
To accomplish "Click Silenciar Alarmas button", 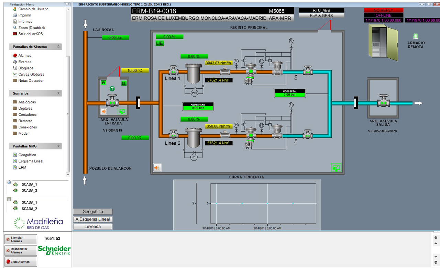I will click(21, 239).
